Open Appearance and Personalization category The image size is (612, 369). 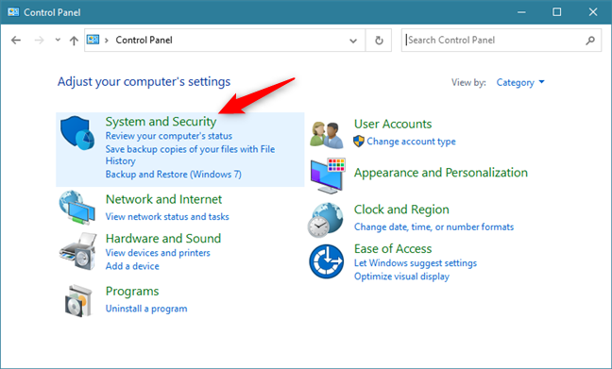441,173
